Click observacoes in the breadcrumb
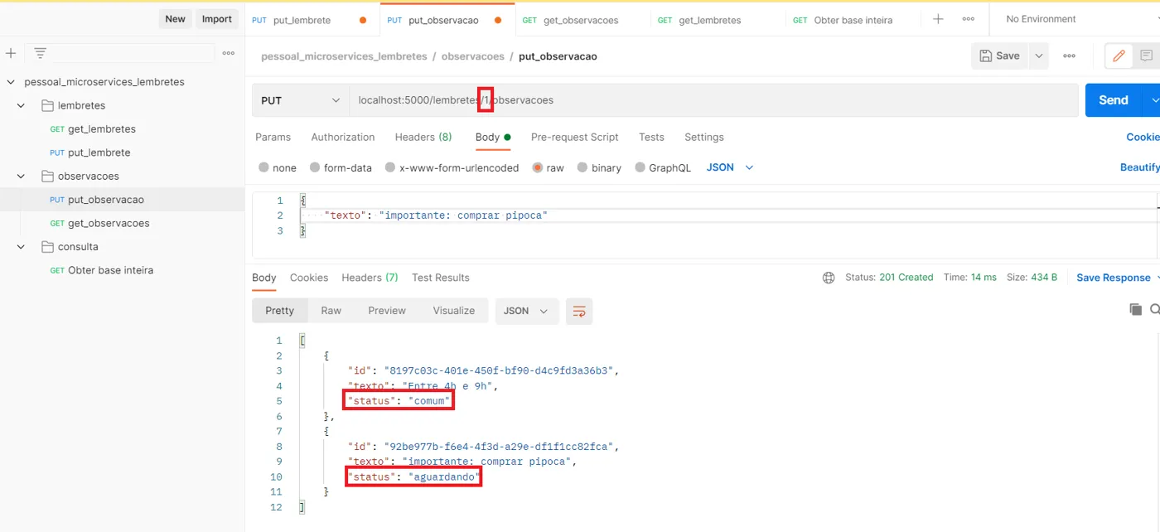This screenshot has height=532, width=1160. (472, 56)
